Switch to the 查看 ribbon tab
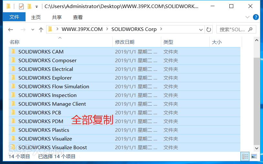The height and width of the screenshot is (164, 263). [x=78, y=17]
